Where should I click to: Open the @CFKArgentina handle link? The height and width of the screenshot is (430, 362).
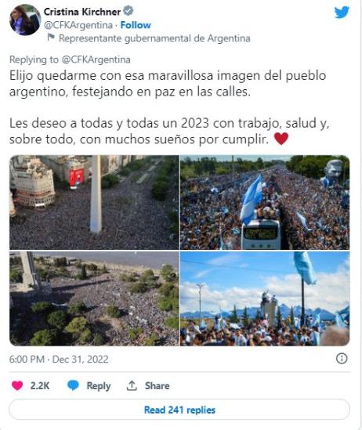coord(78,25)
